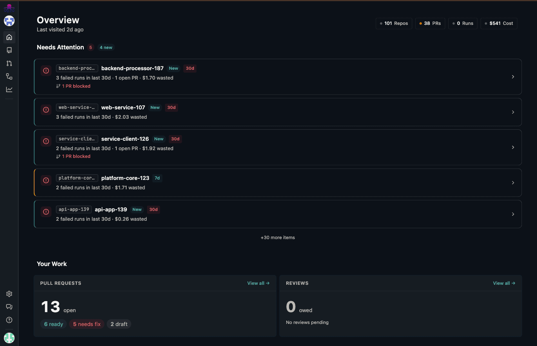Expand the api-app-139 attention card
The height and width of the screenshot is (346, 537).
513,214
